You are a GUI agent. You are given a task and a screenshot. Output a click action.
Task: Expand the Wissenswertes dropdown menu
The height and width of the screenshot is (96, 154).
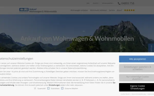(108, 3)
